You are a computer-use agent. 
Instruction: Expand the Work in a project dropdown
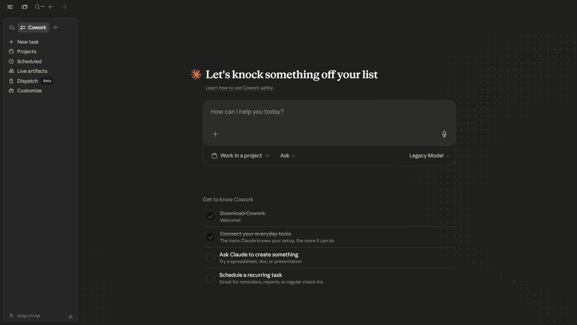(240, 156)
